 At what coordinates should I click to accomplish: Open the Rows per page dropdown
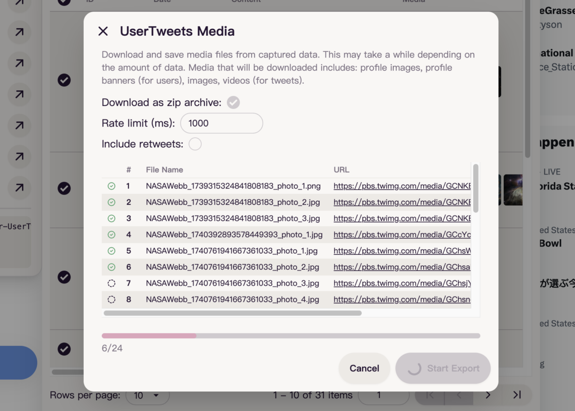[x=148, y=395]
